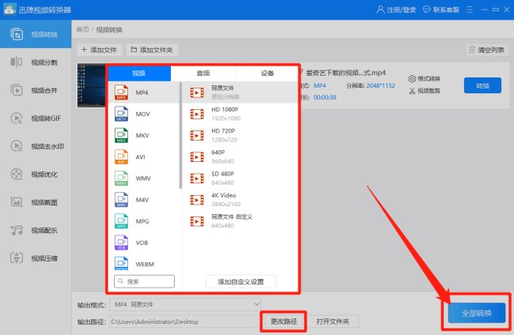Open 视频配乐 video music tool

[x=36, y=230]
